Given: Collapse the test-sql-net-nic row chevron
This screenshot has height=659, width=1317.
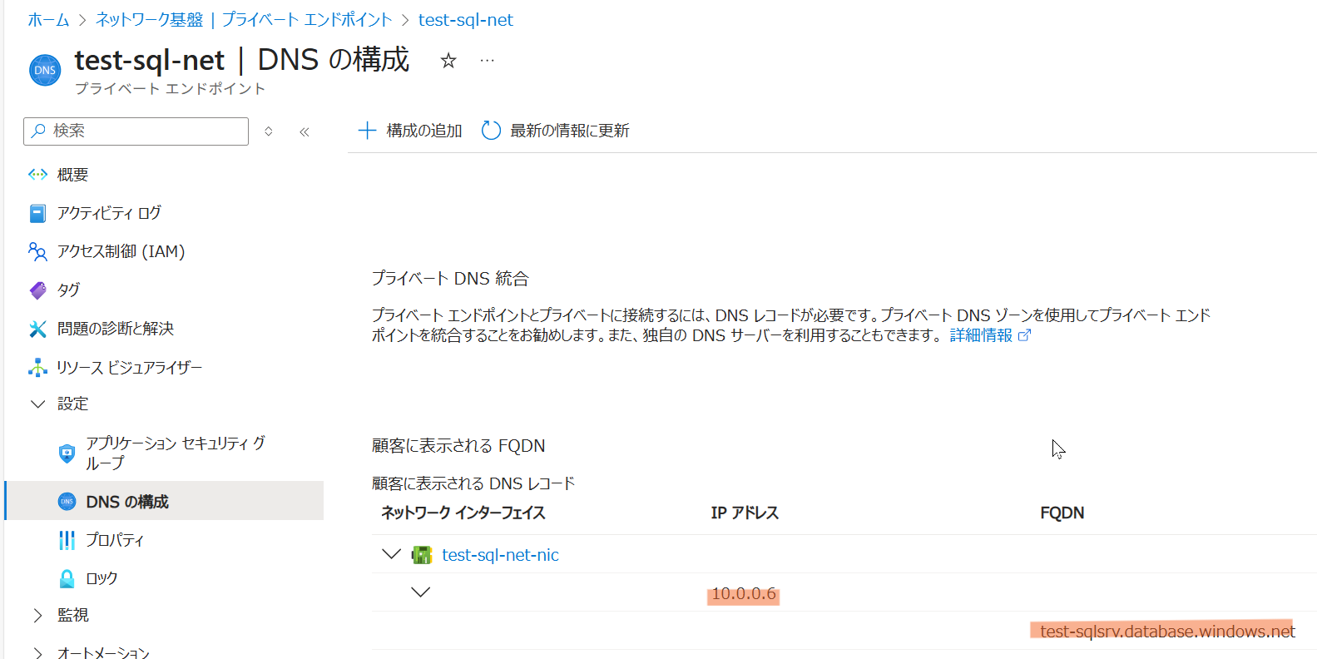Looking at the screenshot, I should (x=391, y=554).
